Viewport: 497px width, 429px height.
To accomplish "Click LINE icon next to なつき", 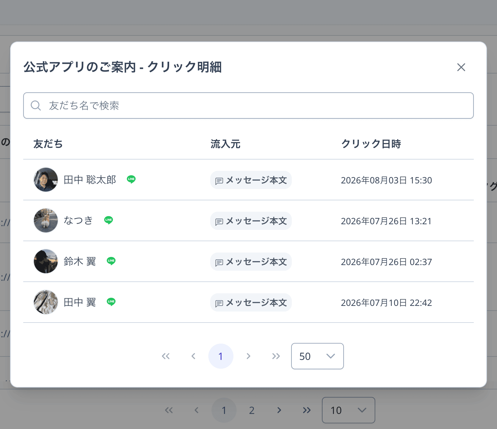I will [x=109, y=220].
